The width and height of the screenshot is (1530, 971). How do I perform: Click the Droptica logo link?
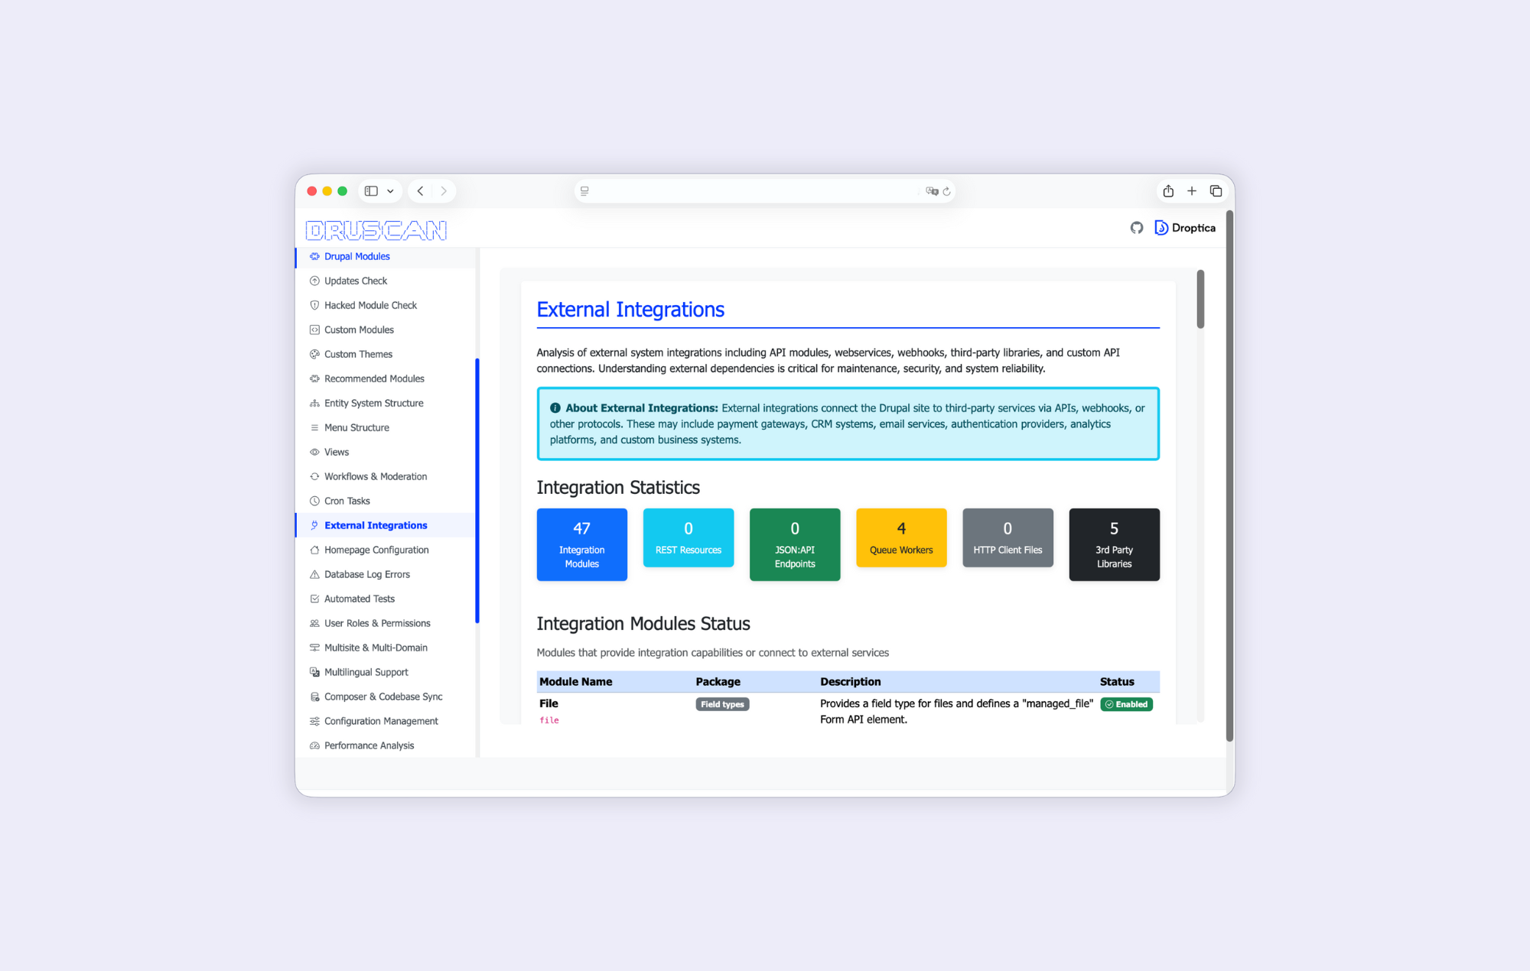point(1184,228)
